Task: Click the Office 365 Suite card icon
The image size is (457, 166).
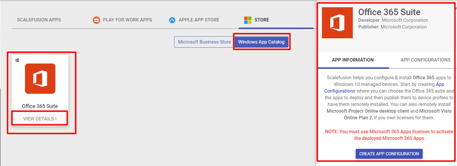Action: (x=40, y=79)
